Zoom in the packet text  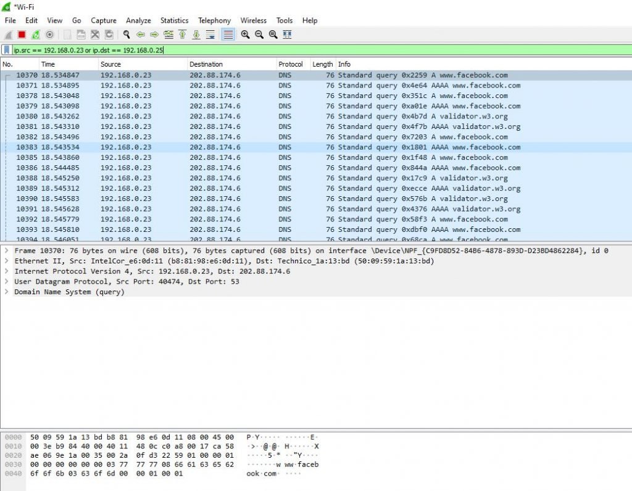(245, 35)
